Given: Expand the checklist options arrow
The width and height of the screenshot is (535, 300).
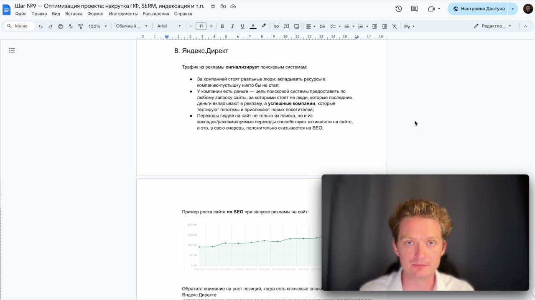Looking at the screenshot, I should click(x=339, y=26).
